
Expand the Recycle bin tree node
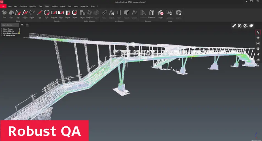pyautogui.click(x=2, y=35)
